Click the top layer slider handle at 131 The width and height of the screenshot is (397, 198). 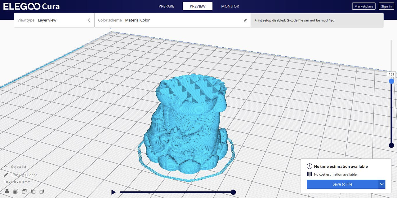pos(391,81)
